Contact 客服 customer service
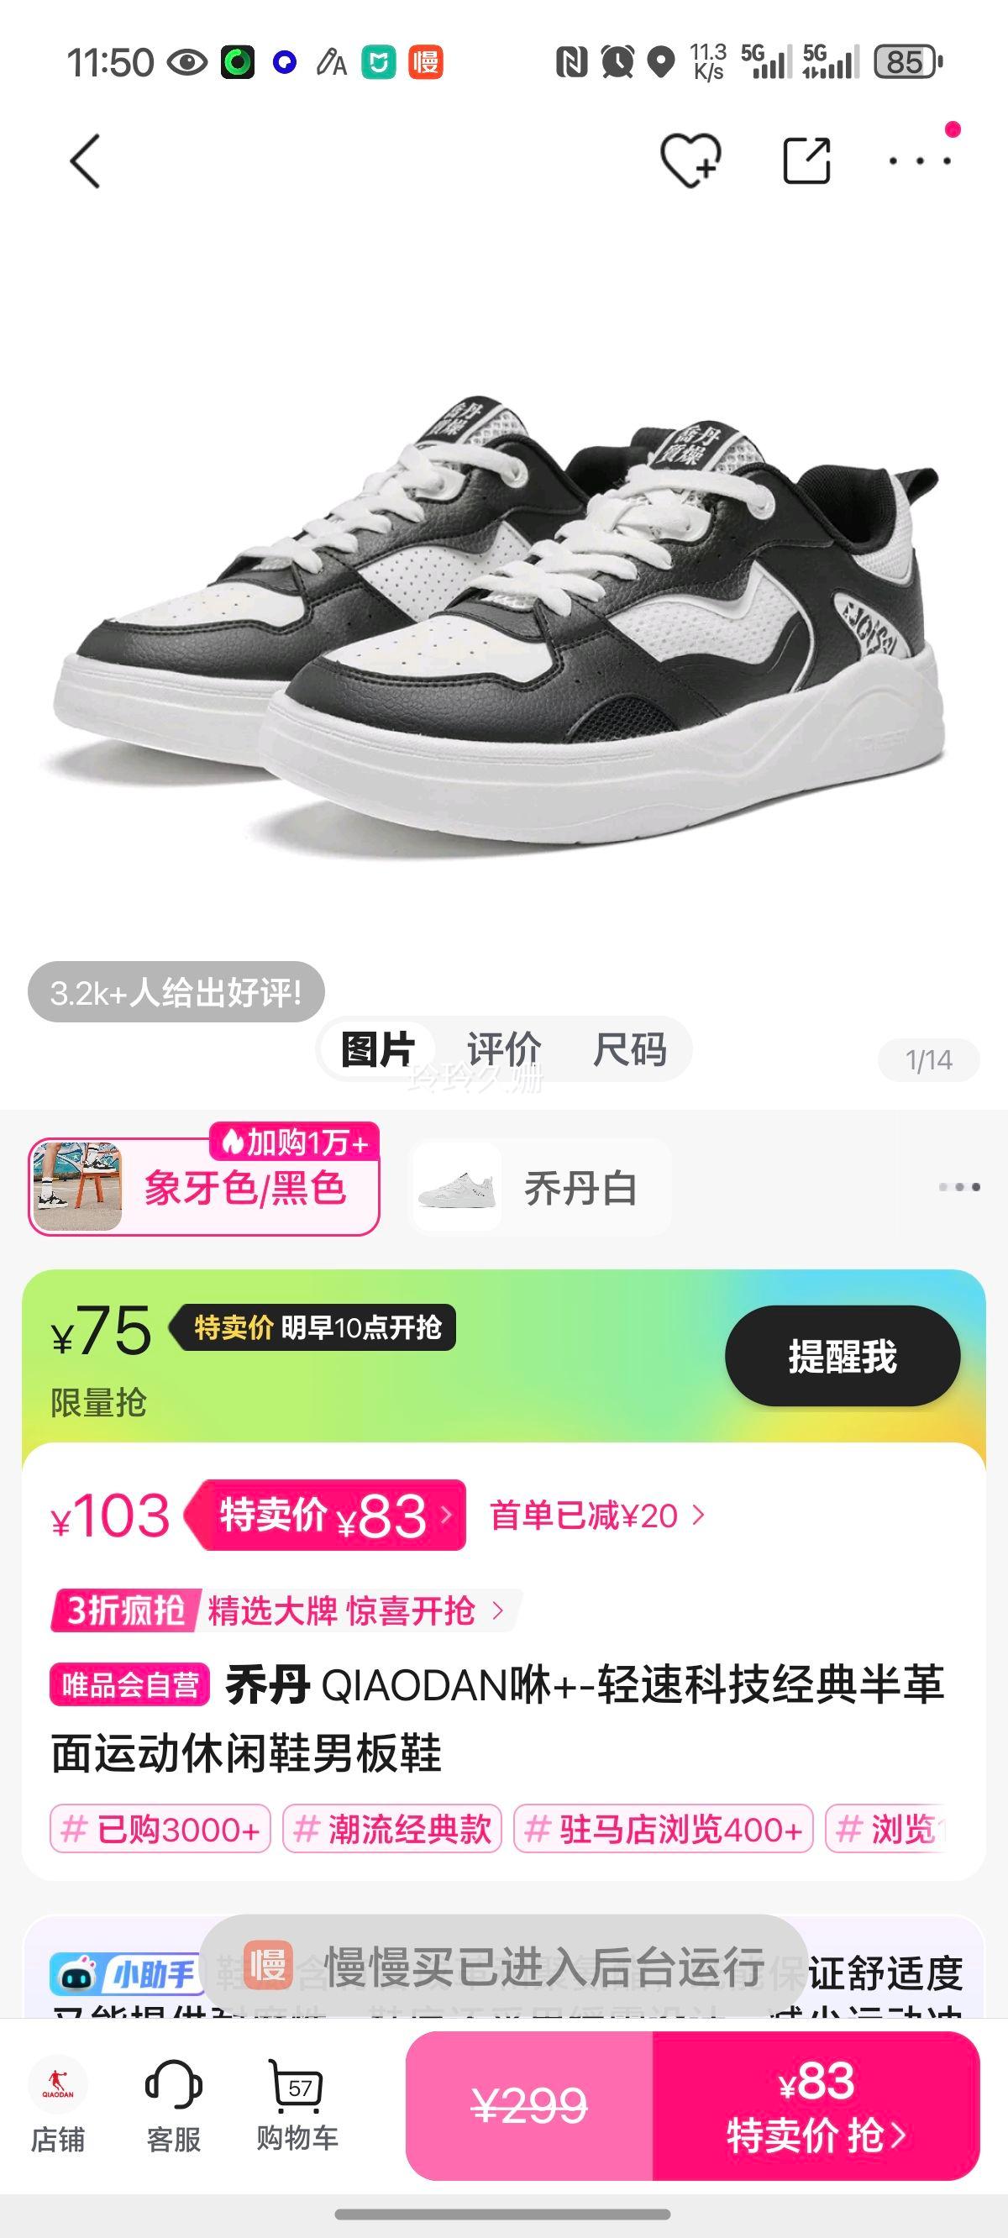Image resolution: width=1008 pixels, height=2238 pixels. (174, 2115)
